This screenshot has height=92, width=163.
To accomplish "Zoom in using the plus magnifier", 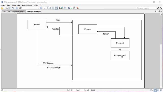I will pyautogui.click(x=41, y=8).
